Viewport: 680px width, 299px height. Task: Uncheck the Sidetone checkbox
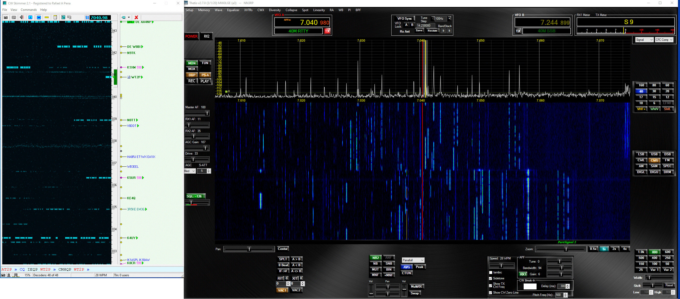click(491, 278)
